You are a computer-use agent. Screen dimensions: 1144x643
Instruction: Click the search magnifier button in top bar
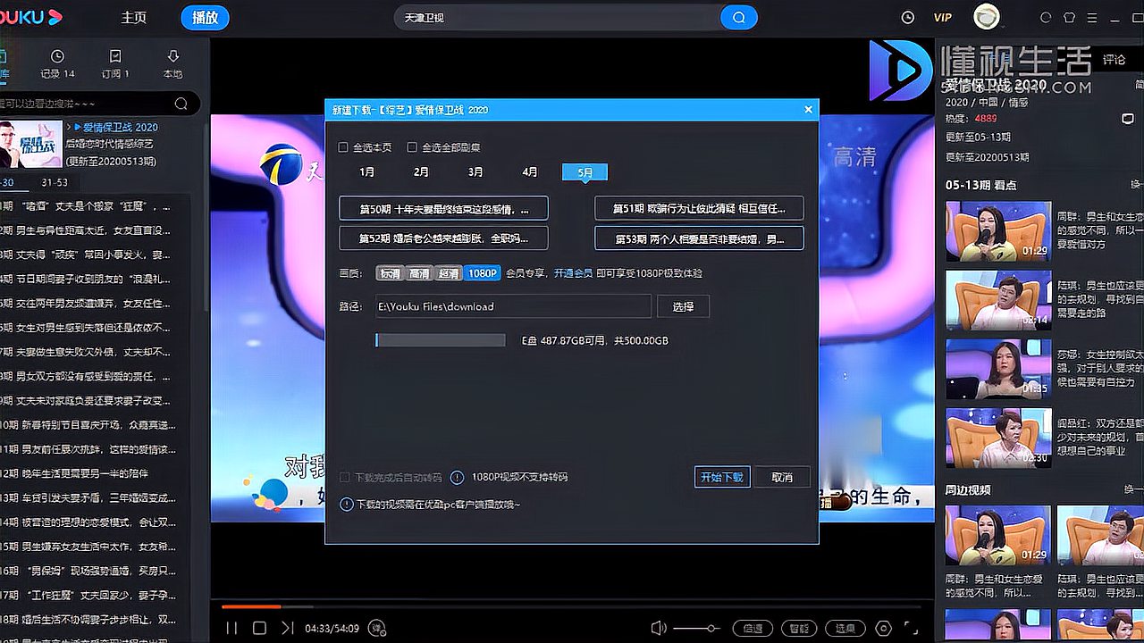pos(738,17)
